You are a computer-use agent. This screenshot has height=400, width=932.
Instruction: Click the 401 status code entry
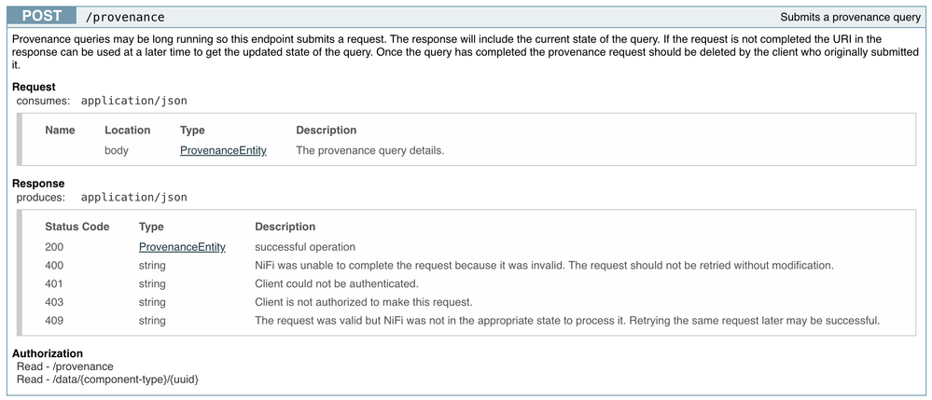pyautogui.click(x=54, y=283)
